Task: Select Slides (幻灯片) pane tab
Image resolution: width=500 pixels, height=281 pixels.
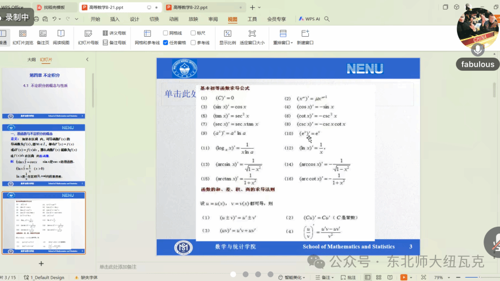Action: point(46,59)
